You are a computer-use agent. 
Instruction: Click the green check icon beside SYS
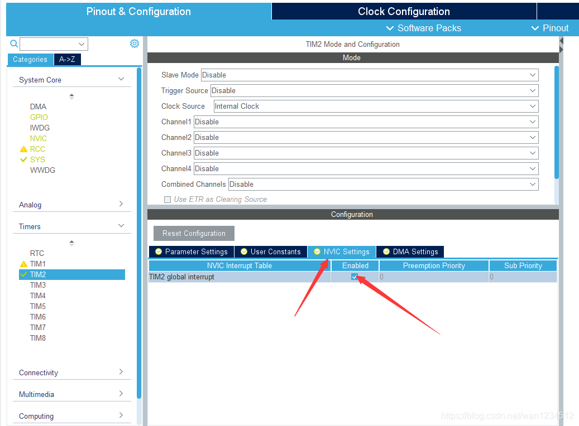(23, 159)
